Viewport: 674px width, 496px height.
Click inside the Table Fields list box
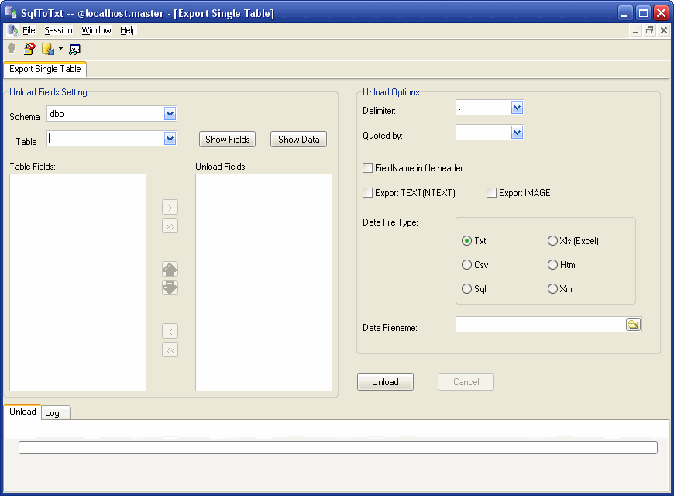77,283
